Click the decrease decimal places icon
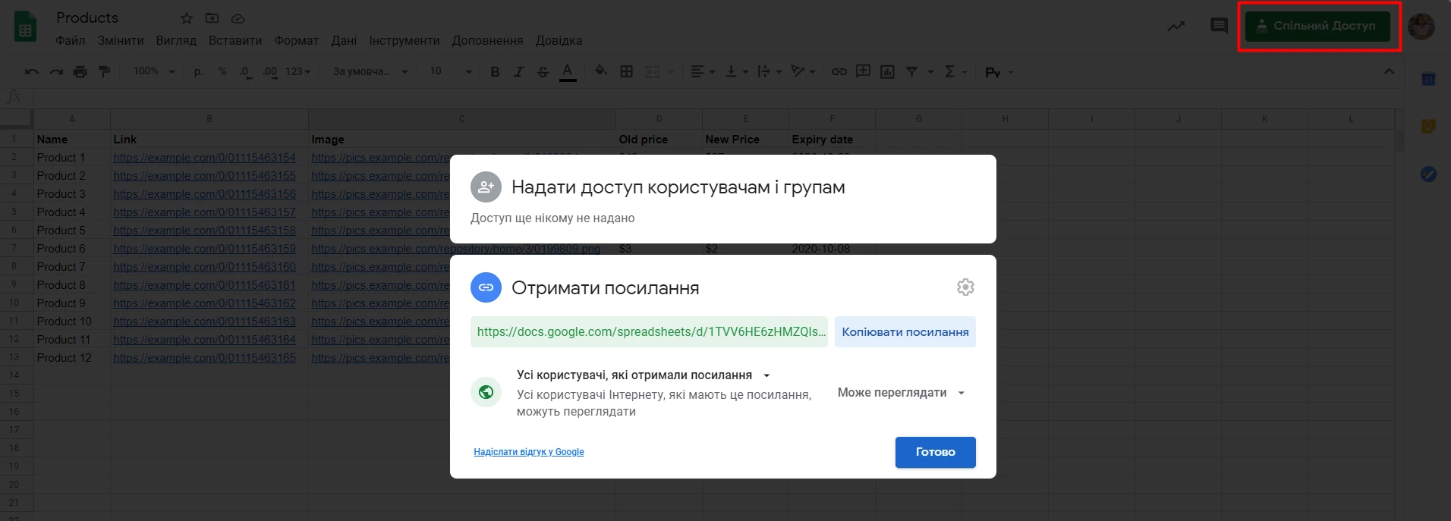Viewport: 1451px width, 521px height. point(245,71)
